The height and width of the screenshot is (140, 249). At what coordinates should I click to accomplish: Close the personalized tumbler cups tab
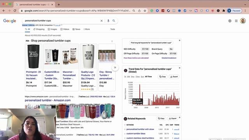coord(52,5)
